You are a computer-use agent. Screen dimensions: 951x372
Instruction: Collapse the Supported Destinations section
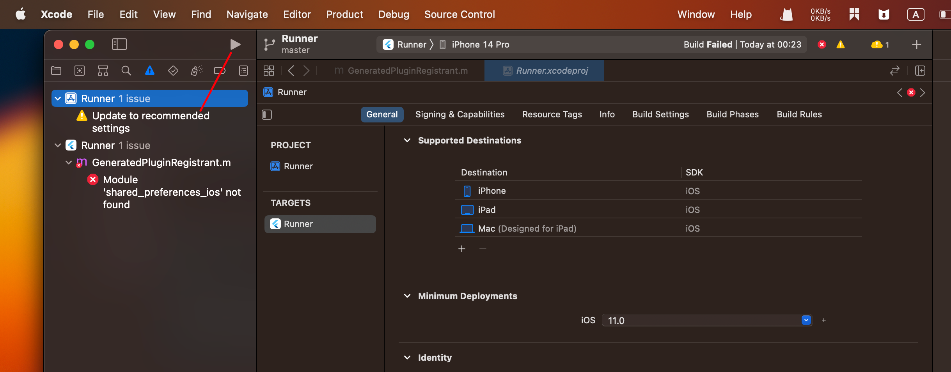point(407,140)
